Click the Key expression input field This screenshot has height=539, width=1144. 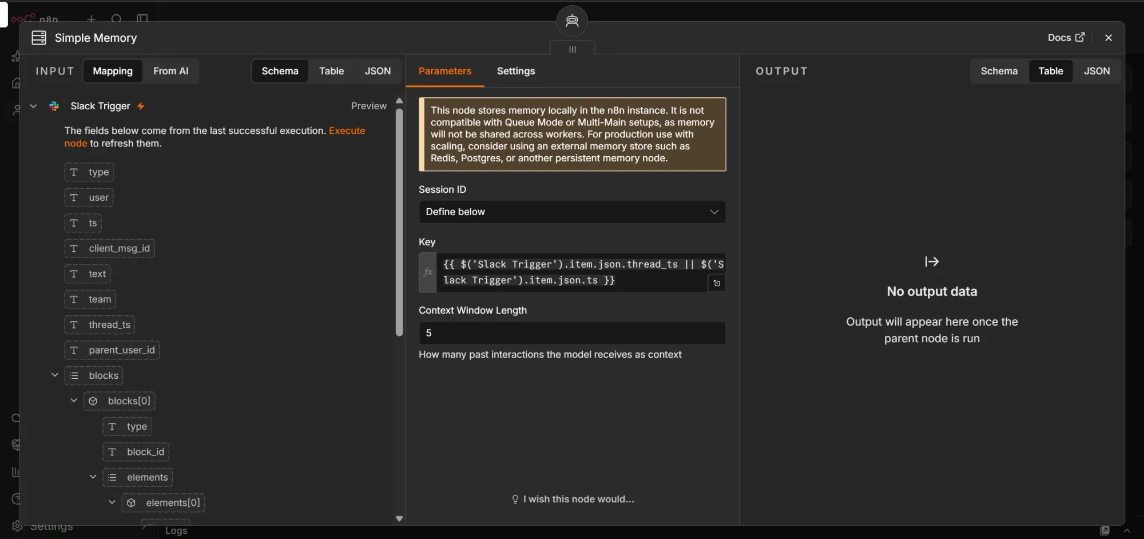pos(582,272)
